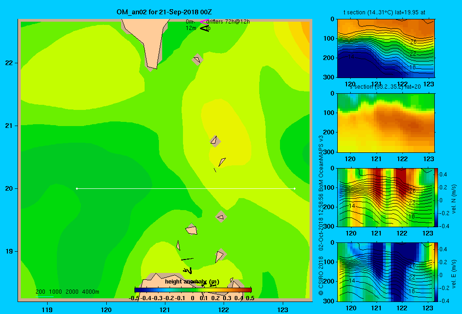Click the 0.4 label on the vel. N colorbar

(443, 175)
